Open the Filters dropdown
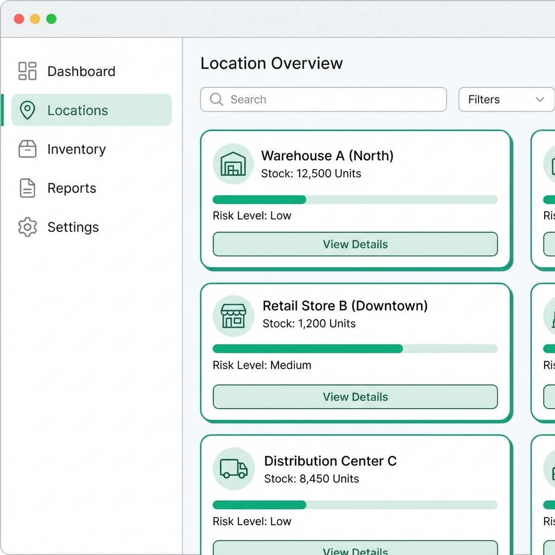The image size is (555, 555). click(505, 100)
